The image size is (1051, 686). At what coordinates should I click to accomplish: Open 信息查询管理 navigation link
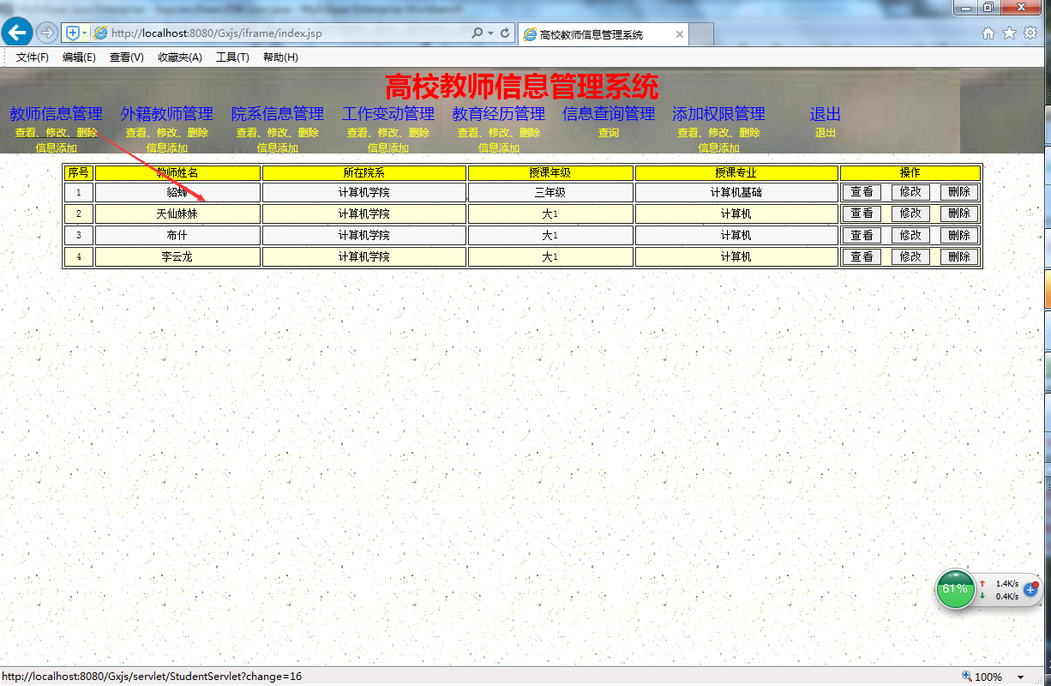click(609, 113)
